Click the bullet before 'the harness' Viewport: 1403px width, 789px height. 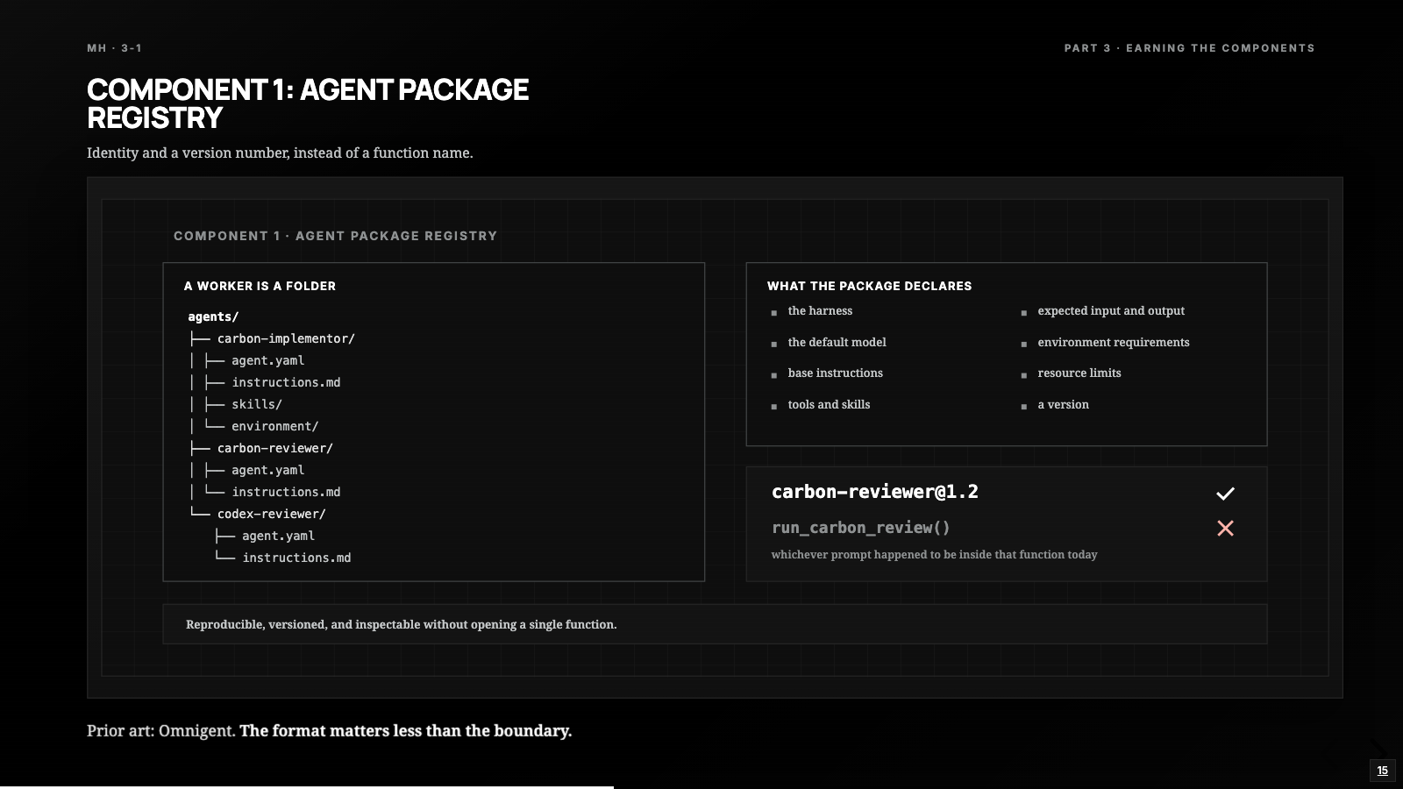[774, 313]
